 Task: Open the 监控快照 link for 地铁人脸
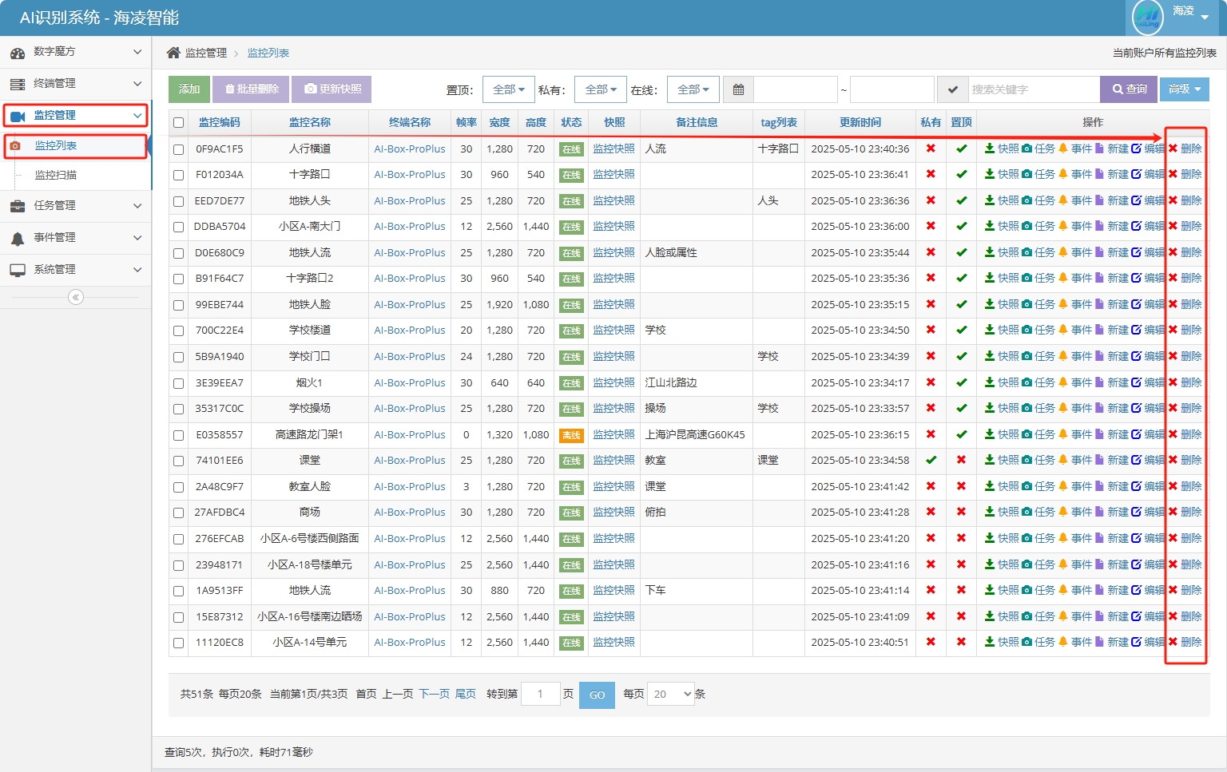[x=613, y=305]
